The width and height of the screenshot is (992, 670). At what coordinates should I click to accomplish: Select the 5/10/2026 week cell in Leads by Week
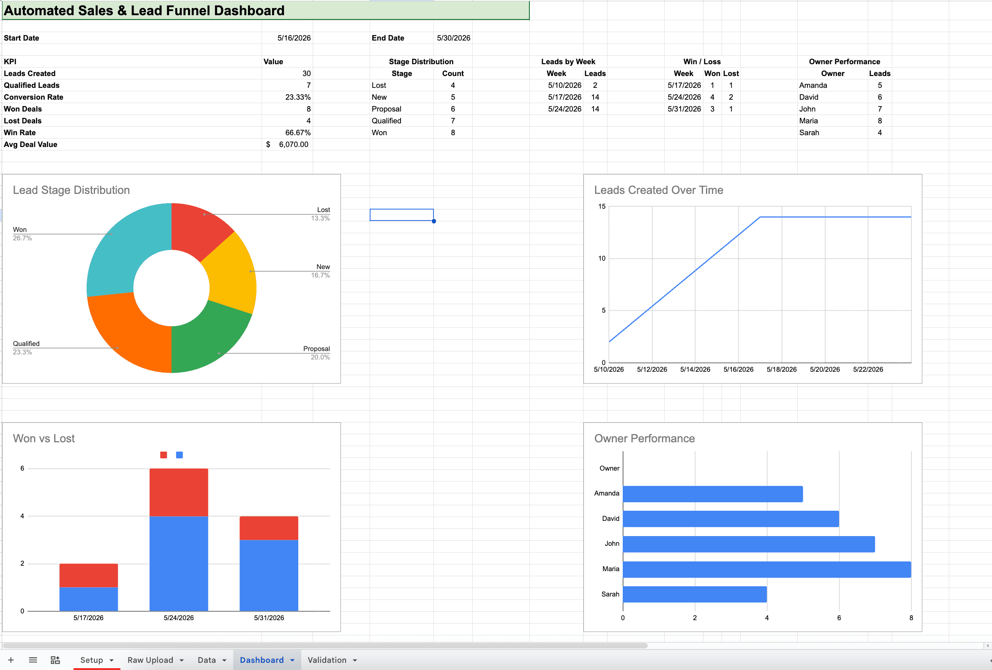[556, 85]
